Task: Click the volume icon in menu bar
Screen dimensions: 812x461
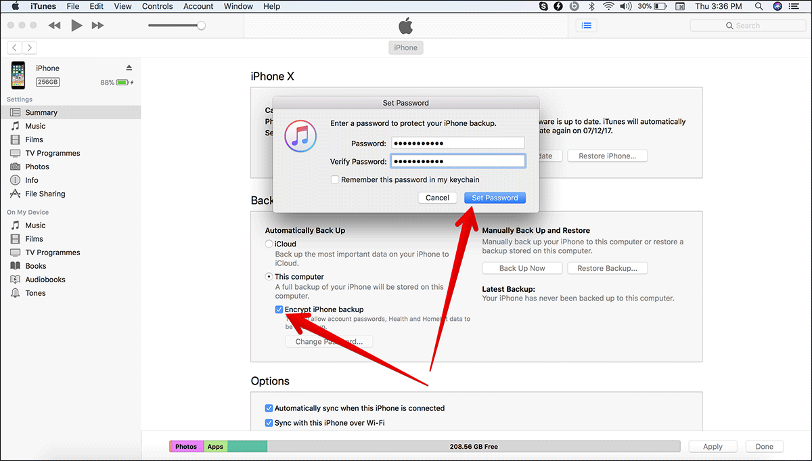Action: [626, 6]
